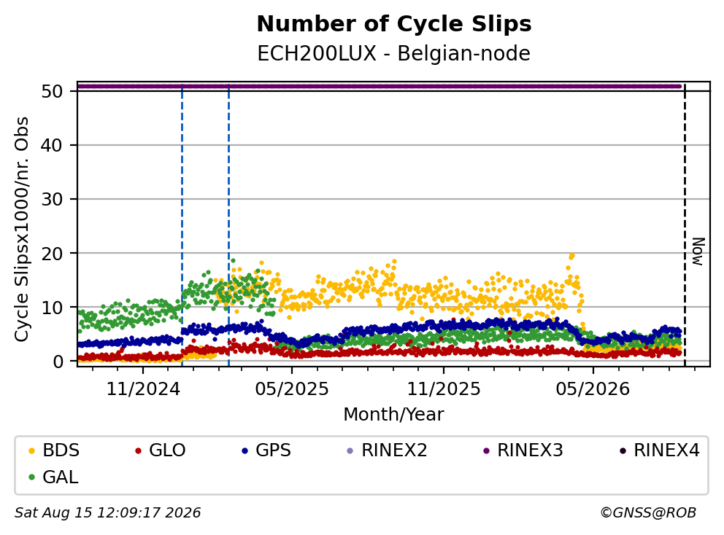724x535 pixels.
Task: Click the RINEX2 legend marker
Action: tap(350, 450)
